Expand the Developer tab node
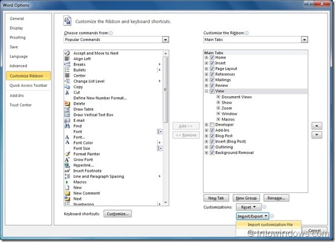The height and width of the screenshot is (242, 335). tap(207, 124)
